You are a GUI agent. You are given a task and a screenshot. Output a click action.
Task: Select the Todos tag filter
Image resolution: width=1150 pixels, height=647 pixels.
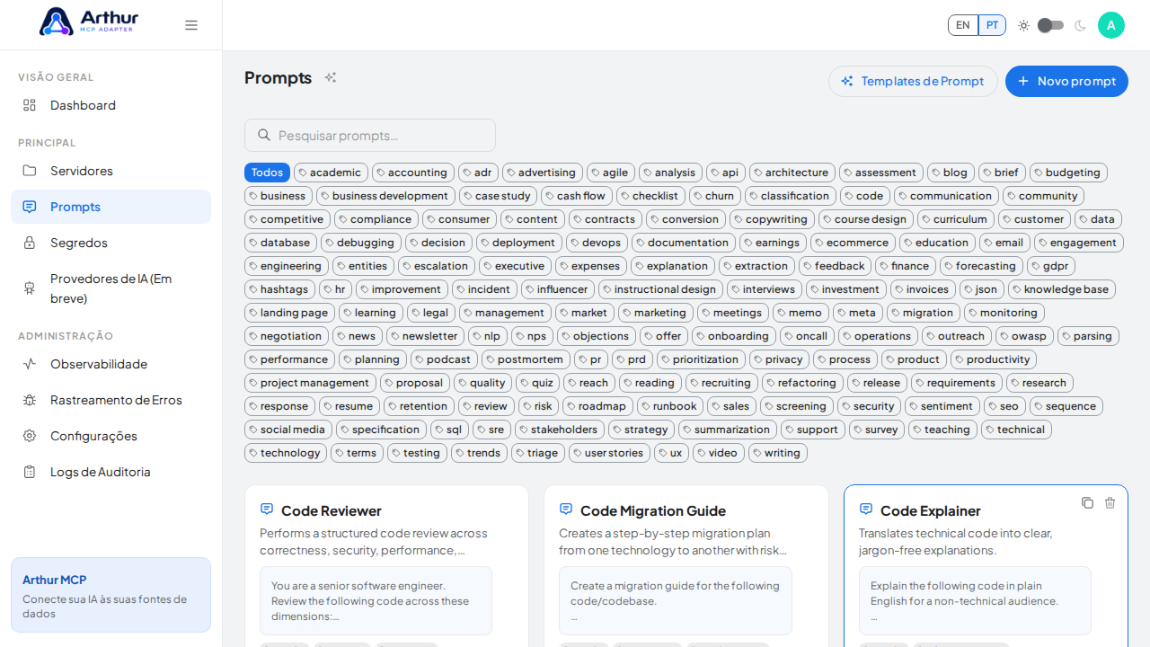coord(267,173)
